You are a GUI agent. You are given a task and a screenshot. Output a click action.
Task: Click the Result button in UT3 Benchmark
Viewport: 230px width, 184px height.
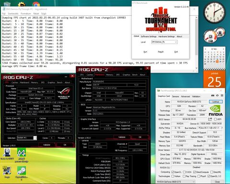click(161, 52)
